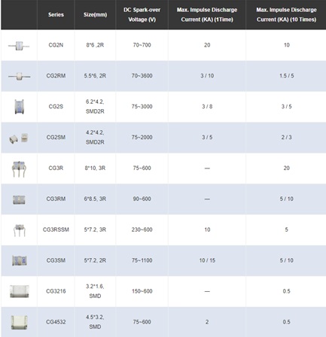Select the CG2S SMD component picture
326x337 pixels.
point(19,107)
